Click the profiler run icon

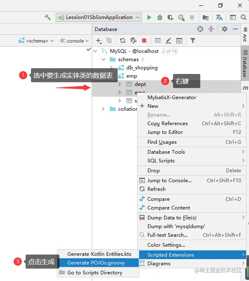pos(181,17)
